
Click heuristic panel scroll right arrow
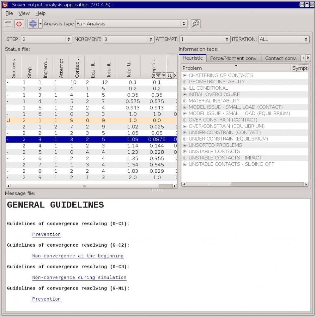pos(306,184)
